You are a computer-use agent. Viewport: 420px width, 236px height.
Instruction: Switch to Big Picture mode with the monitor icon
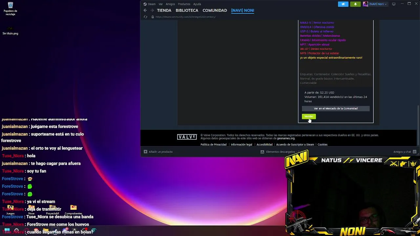coord(394,4)
